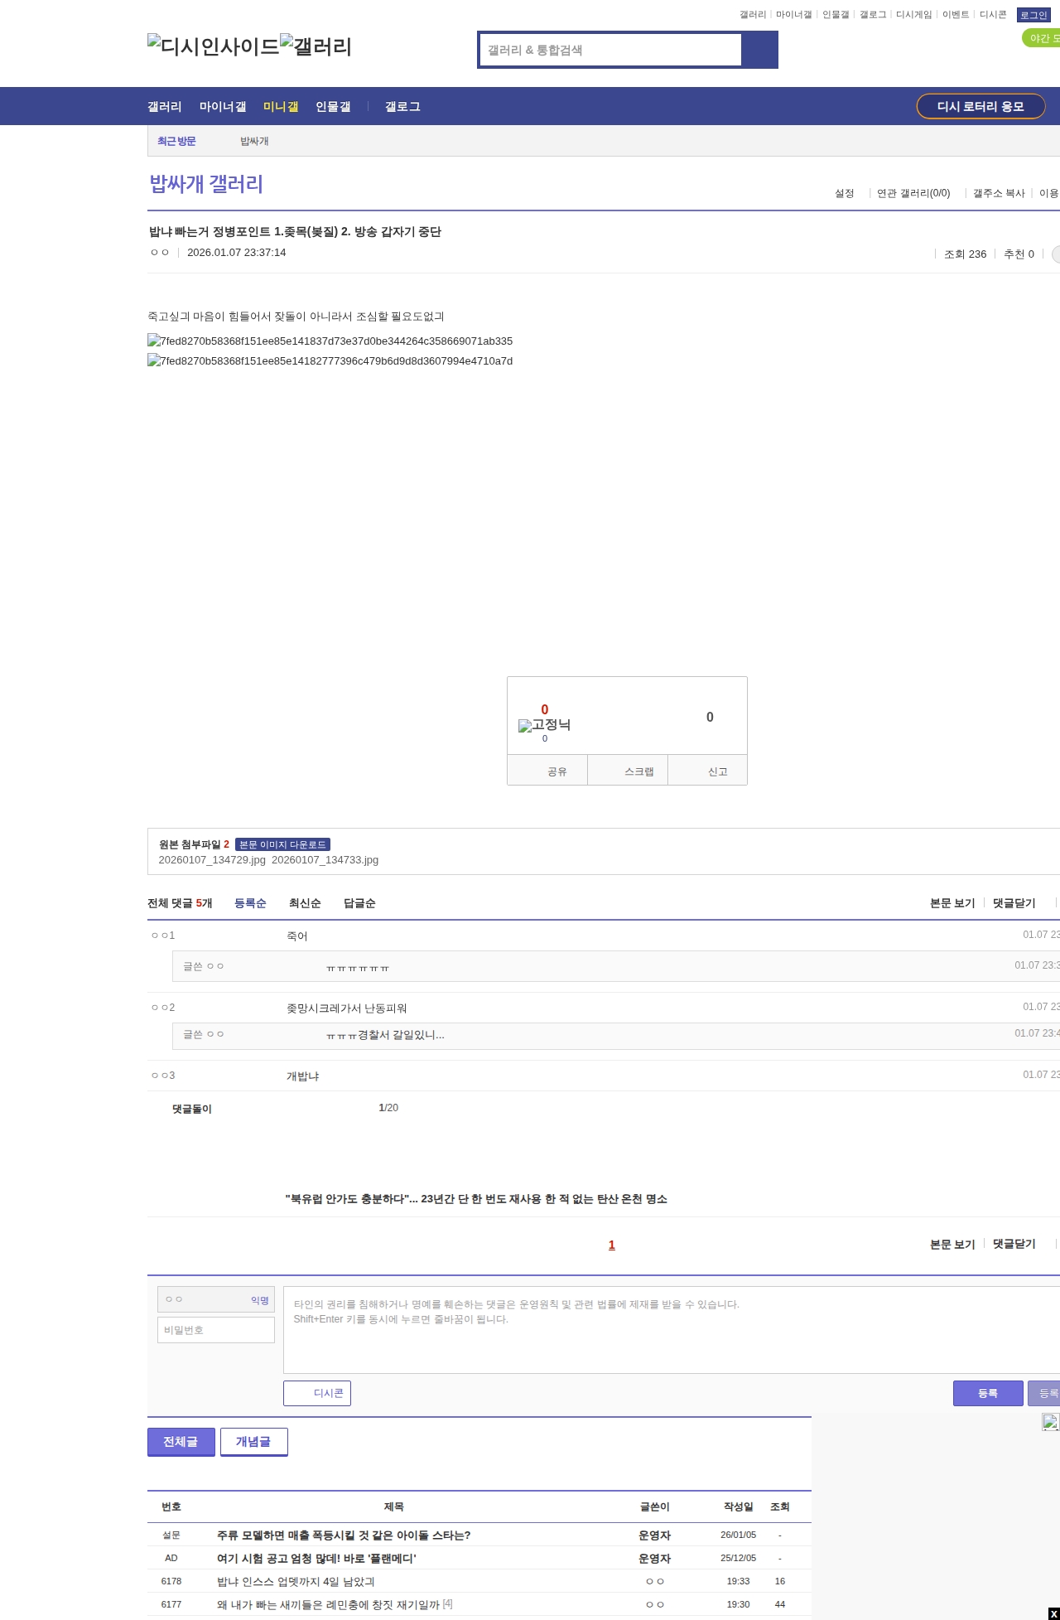Open the 디시콘 emoticon picker
This screenshot has width=1060, height=1620.
coord(317,1393)
